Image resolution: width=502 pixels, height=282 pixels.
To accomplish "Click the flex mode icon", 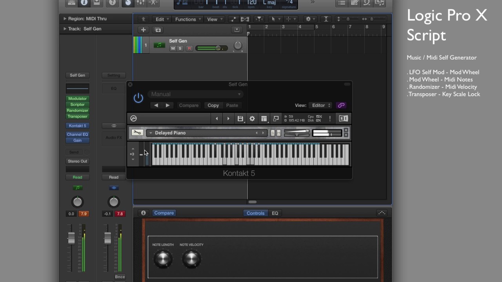I will click(x=245, y=19).
